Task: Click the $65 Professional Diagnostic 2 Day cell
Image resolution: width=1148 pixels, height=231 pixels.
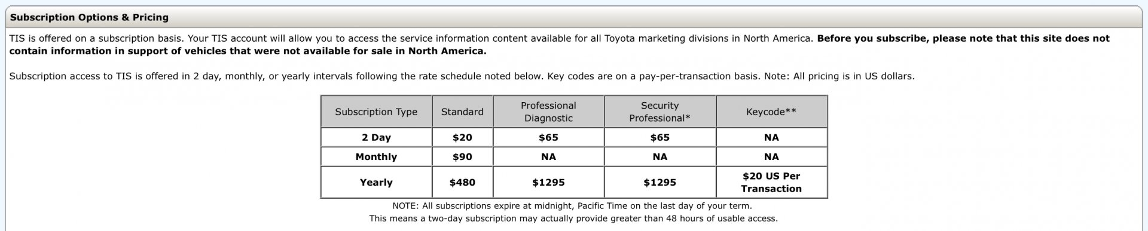Action: pyautogui.click(x=548, y=137)
